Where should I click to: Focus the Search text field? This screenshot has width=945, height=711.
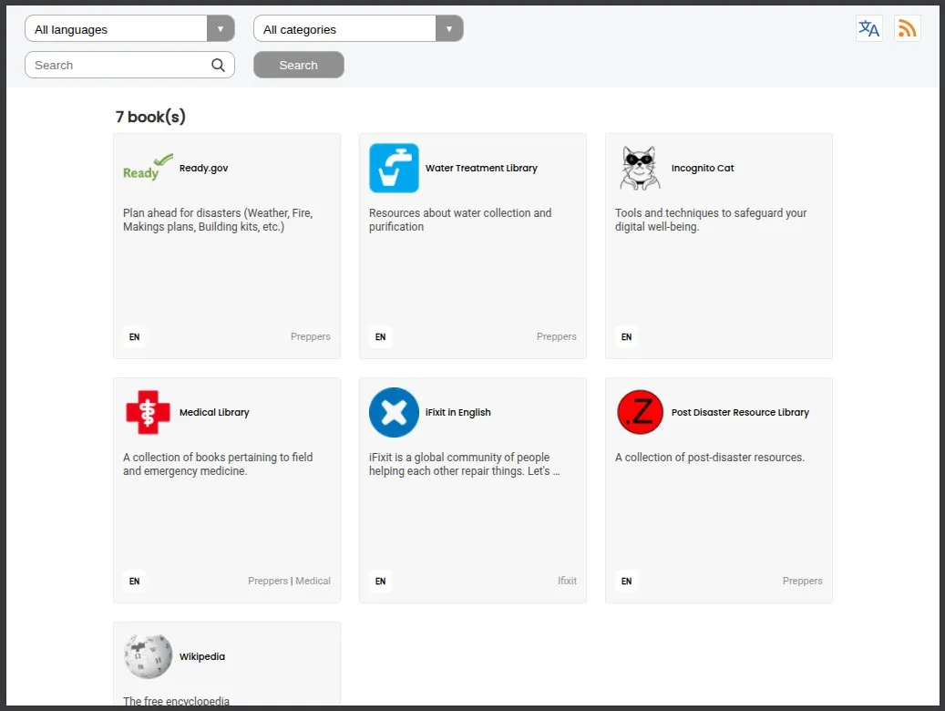(x=129, y=65)
